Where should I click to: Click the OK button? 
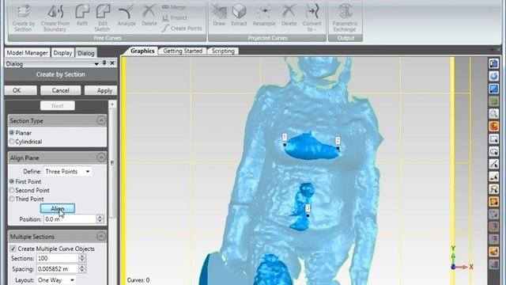pyautogui.click(x=21, y=90)
